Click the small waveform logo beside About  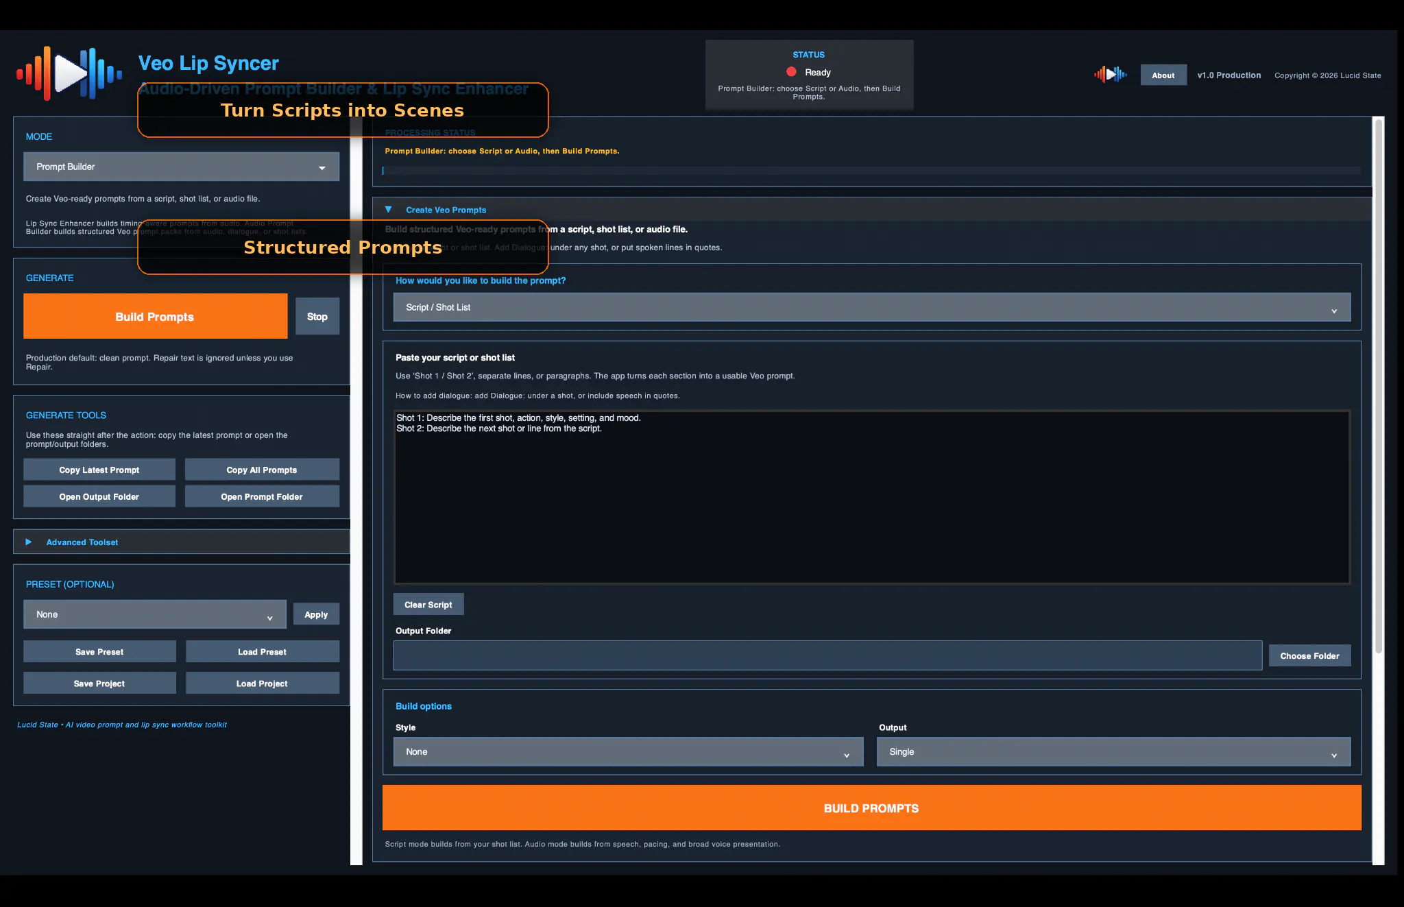[1111, 74]
